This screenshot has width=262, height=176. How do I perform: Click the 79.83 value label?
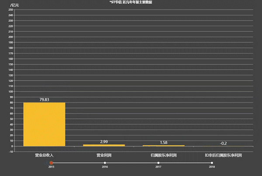(x=44, y=99)
